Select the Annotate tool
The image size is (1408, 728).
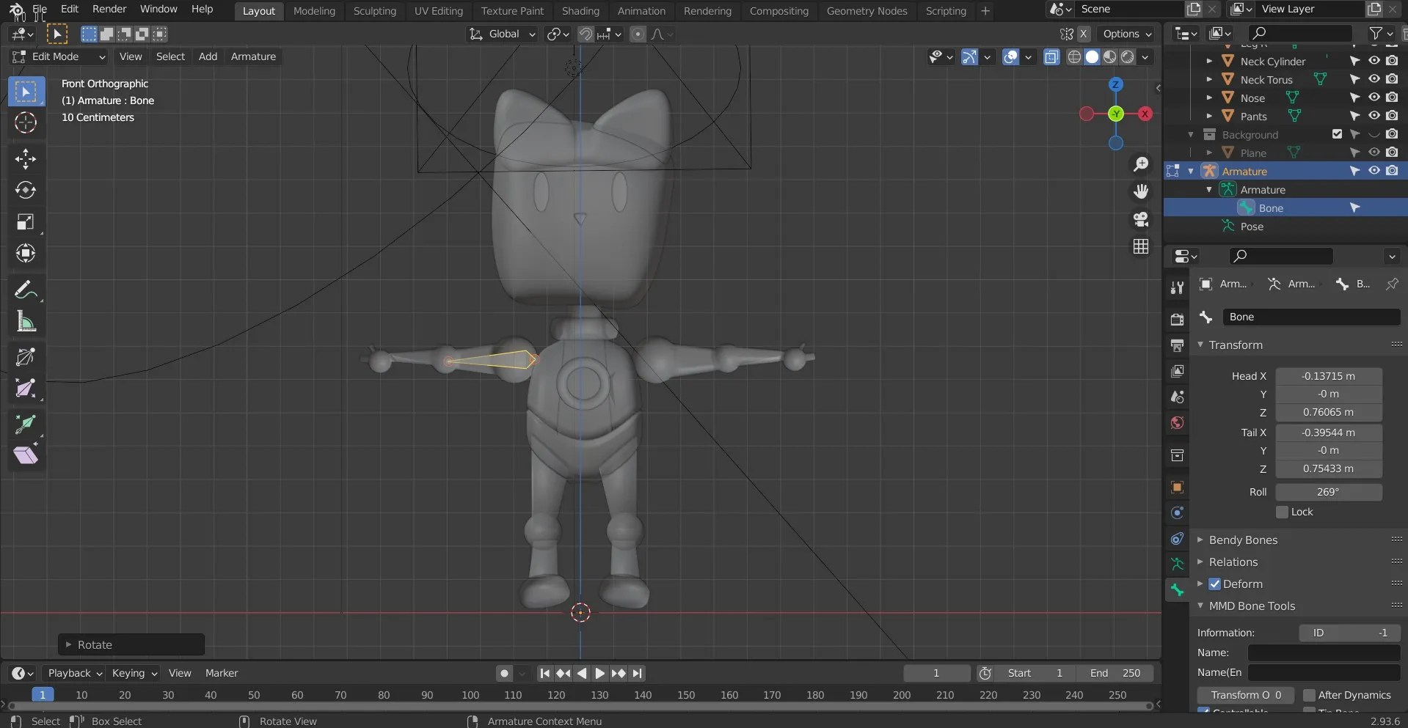click(26, 290)
